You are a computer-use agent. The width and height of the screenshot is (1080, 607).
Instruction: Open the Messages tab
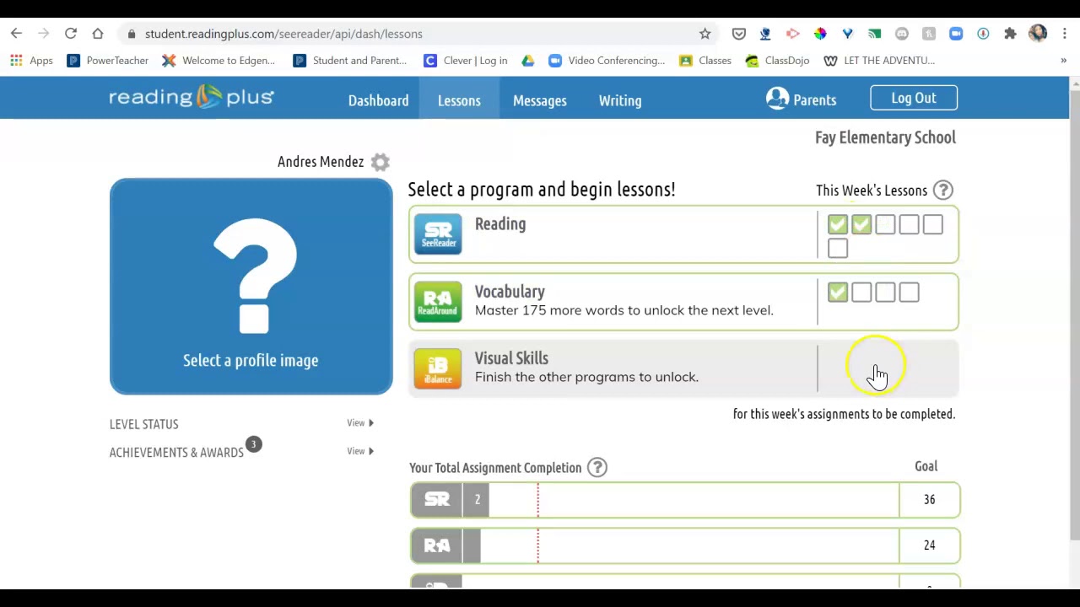(540, 100)
